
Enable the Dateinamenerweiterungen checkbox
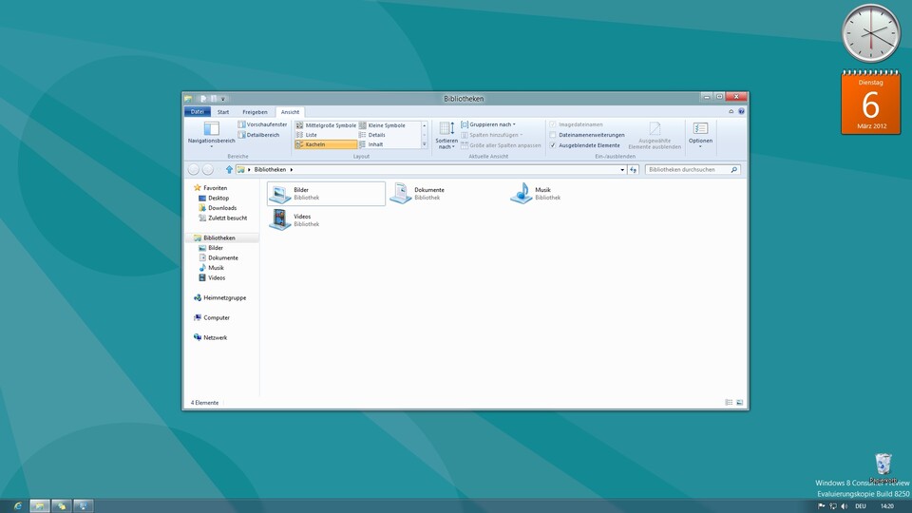coord(553,135)
